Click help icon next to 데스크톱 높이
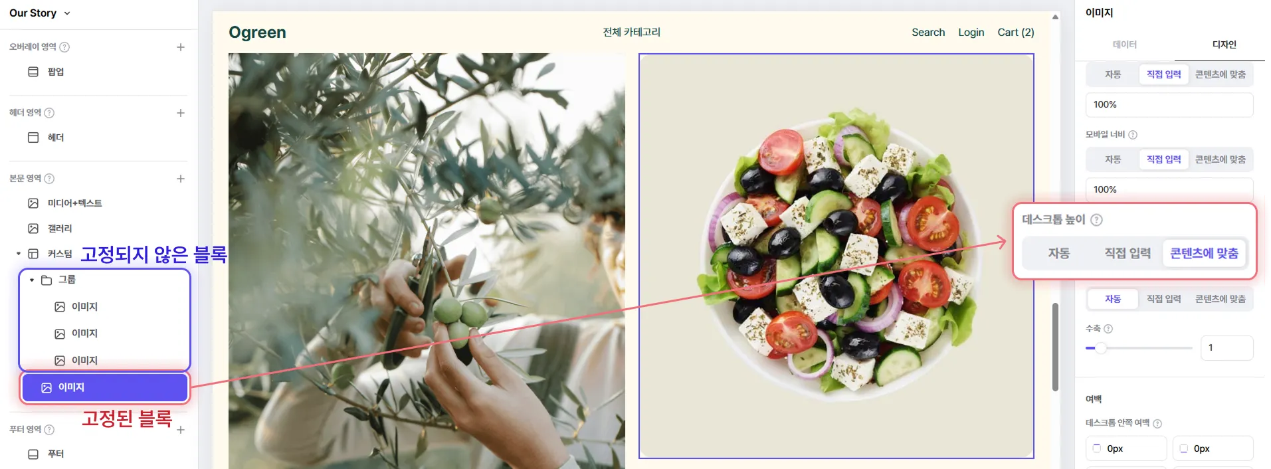The image size is (1271, 469). [x=1097, y=220]
